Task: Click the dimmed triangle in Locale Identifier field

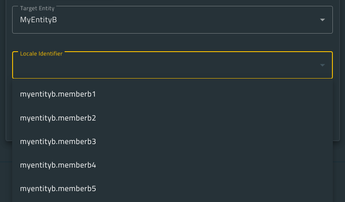Action: click(x=322, y=65)
